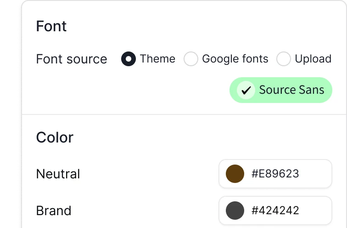This screenshot has width=347, height=228.
Task: Click the Font source field label
Action: click(72, 59)
